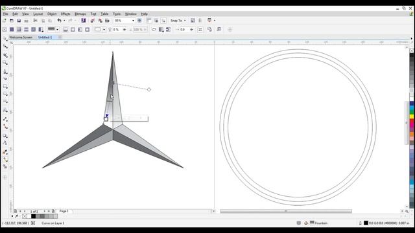This screenshot has width=415, height=233.
Task: Choose Linear fountain fill type
Action: 65,30
